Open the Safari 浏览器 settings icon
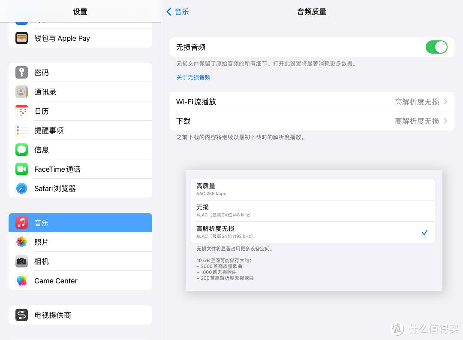This screenshot has height=340, width=463. [22, 188]
